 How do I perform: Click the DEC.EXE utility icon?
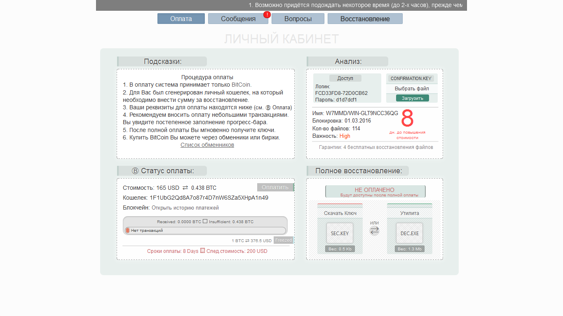coord(409,233)
